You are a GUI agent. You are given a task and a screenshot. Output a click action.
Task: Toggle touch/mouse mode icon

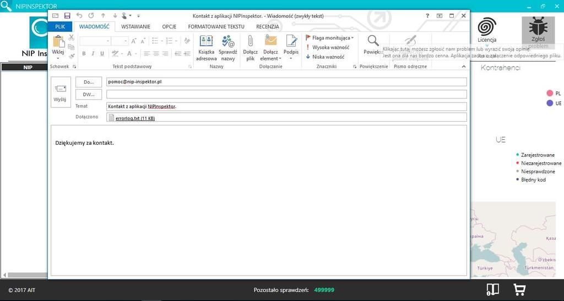124,16
